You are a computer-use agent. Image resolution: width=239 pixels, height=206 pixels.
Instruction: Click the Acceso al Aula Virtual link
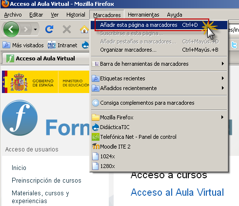coord(177,192)
